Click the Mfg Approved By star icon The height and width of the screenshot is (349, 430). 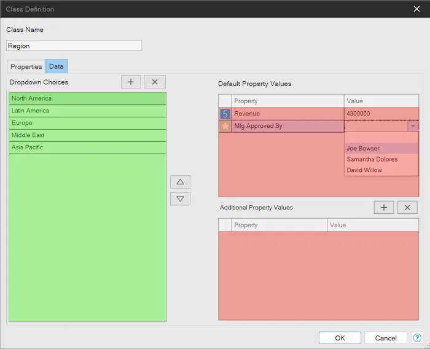click(x=225, y=126)
